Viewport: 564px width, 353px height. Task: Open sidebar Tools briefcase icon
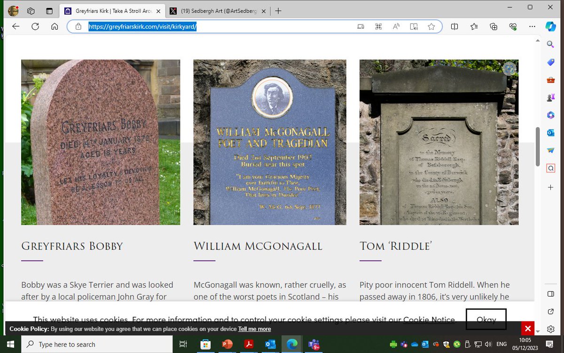click(551, 80)
